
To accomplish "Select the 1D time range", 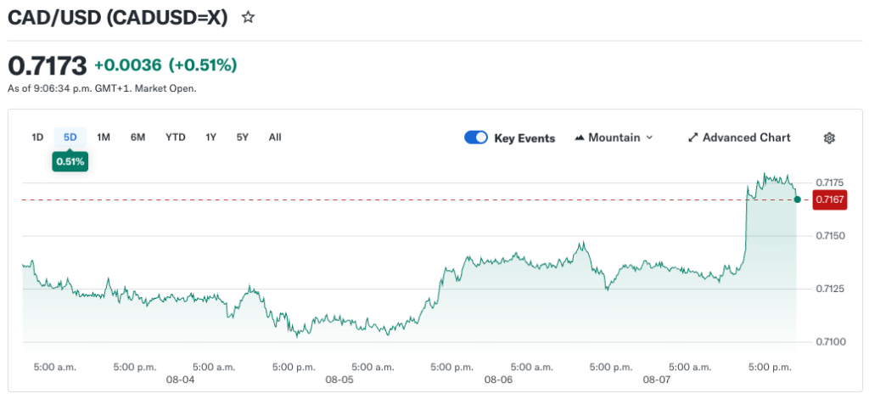I will pyautogui.click(x=37, y=138).
